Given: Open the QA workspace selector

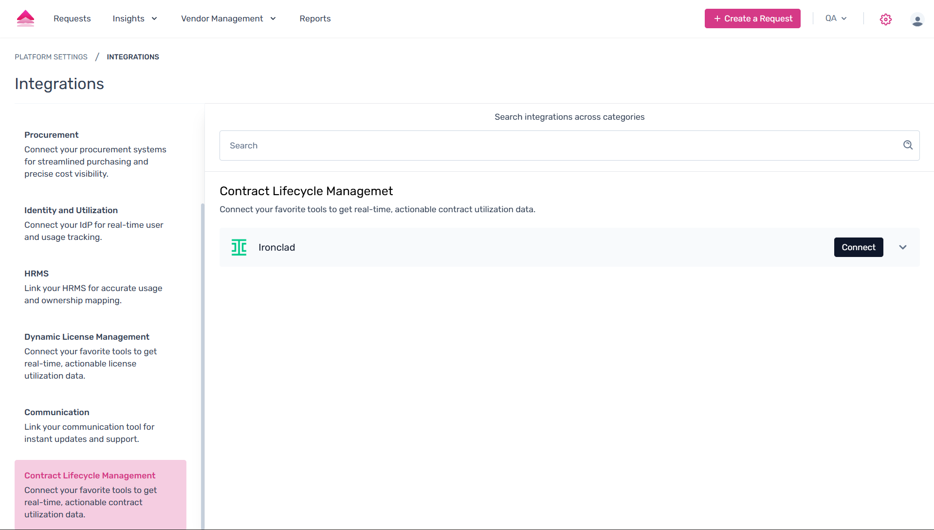Looking at the screenshot, I should [x=836, y=18].
